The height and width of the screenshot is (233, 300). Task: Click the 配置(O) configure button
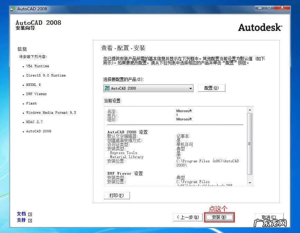click(x=212, y=88)
